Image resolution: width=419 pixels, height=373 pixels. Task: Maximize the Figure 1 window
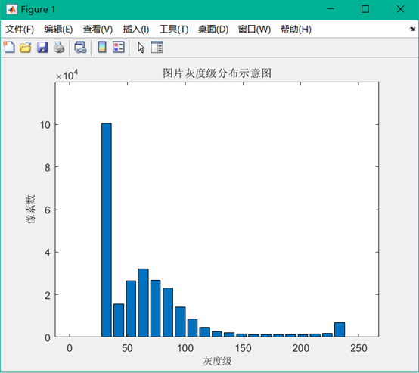(365, 9)
